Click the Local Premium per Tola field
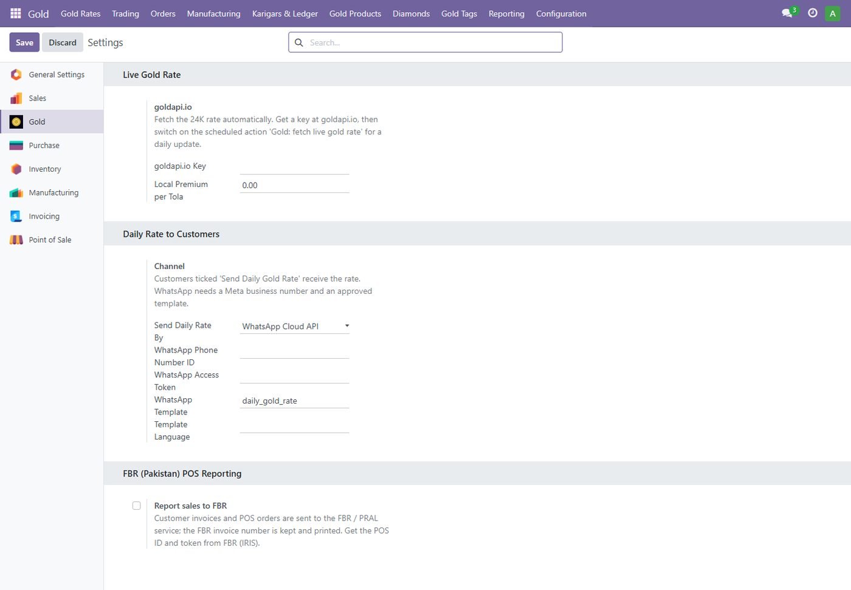The image size is (851, 590). pos(295,185)
